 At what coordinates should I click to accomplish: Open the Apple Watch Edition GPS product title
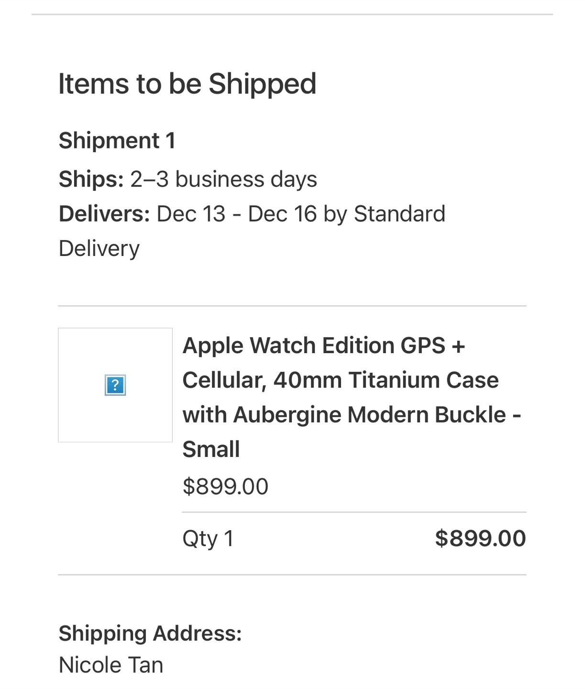[x=352, y=397]
